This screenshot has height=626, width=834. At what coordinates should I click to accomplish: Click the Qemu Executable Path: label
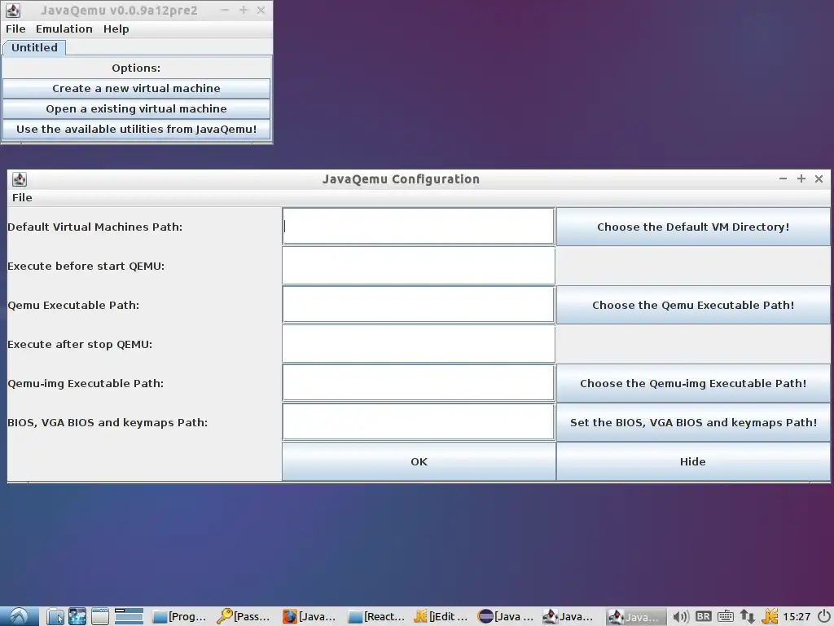(73, 305)
